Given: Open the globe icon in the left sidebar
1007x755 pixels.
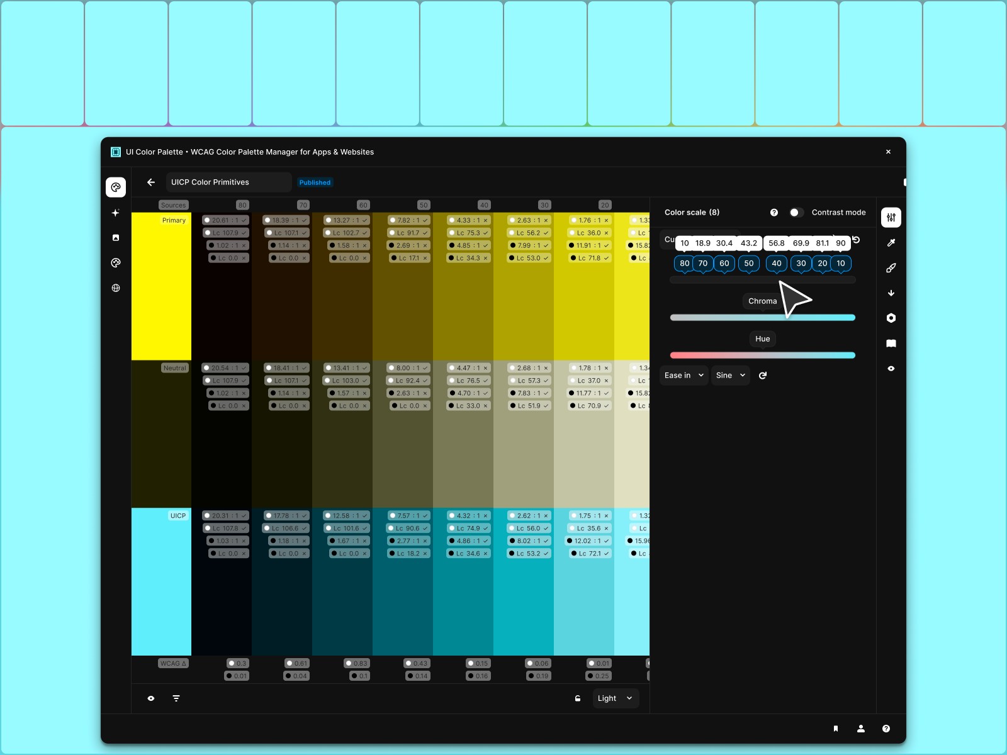Looking at the screenshot, I should point(116,288).
